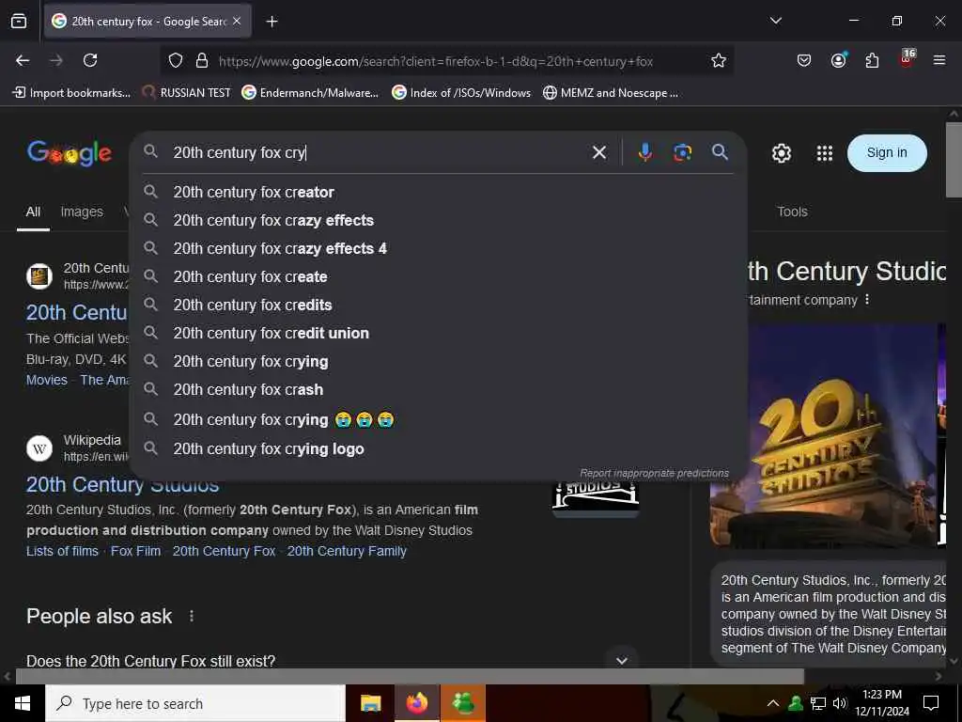
Task: Select suggestion '20th century fox credit union'
Action: click(x=438, y=334)
